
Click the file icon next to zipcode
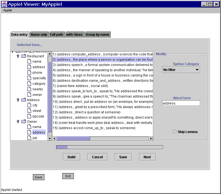pyautogui.click(x=29, y=116)
